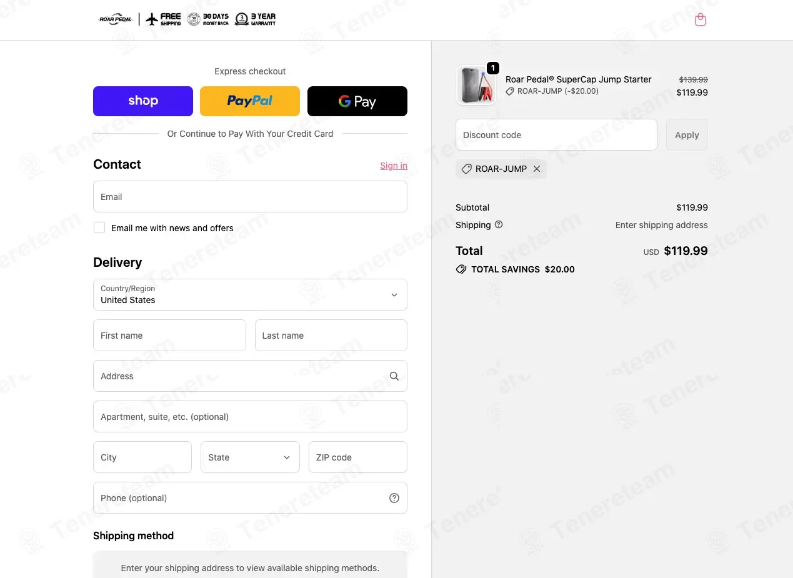Click the phone field help icon

394,498
